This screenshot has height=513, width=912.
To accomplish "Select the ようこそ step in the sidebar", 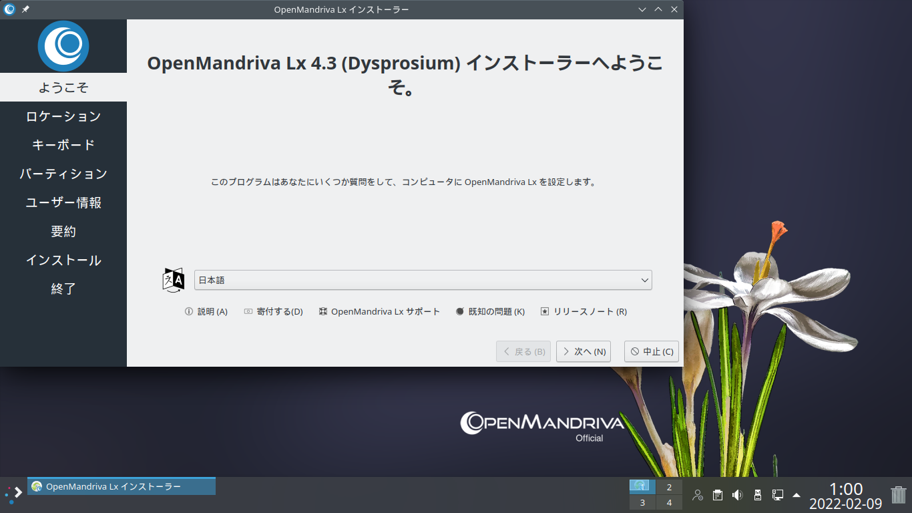I will tap(63, 88).
